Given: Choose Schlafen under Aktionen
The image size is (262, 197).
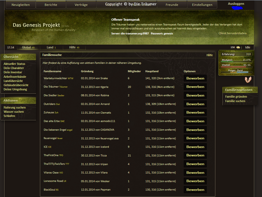Looking at the screenshot, I should coord(9,116).
